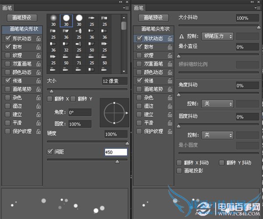
Task: Click lock icon beside 湿边 in left panel
Action: coord(39,106)
